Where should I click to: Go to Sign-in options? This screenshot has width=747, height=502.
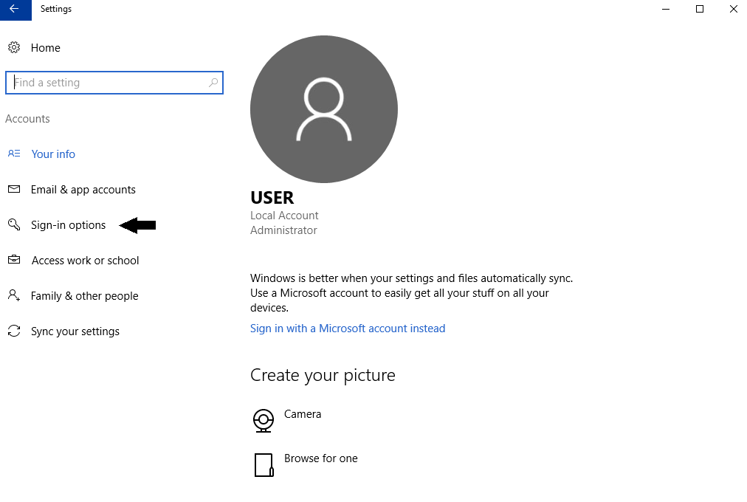click(68, 225)
